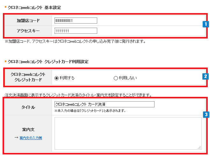Screen dimensions: 210x157
Task: Click the 案内文 textarea resize handle
Action: click(x=199, y=147)
